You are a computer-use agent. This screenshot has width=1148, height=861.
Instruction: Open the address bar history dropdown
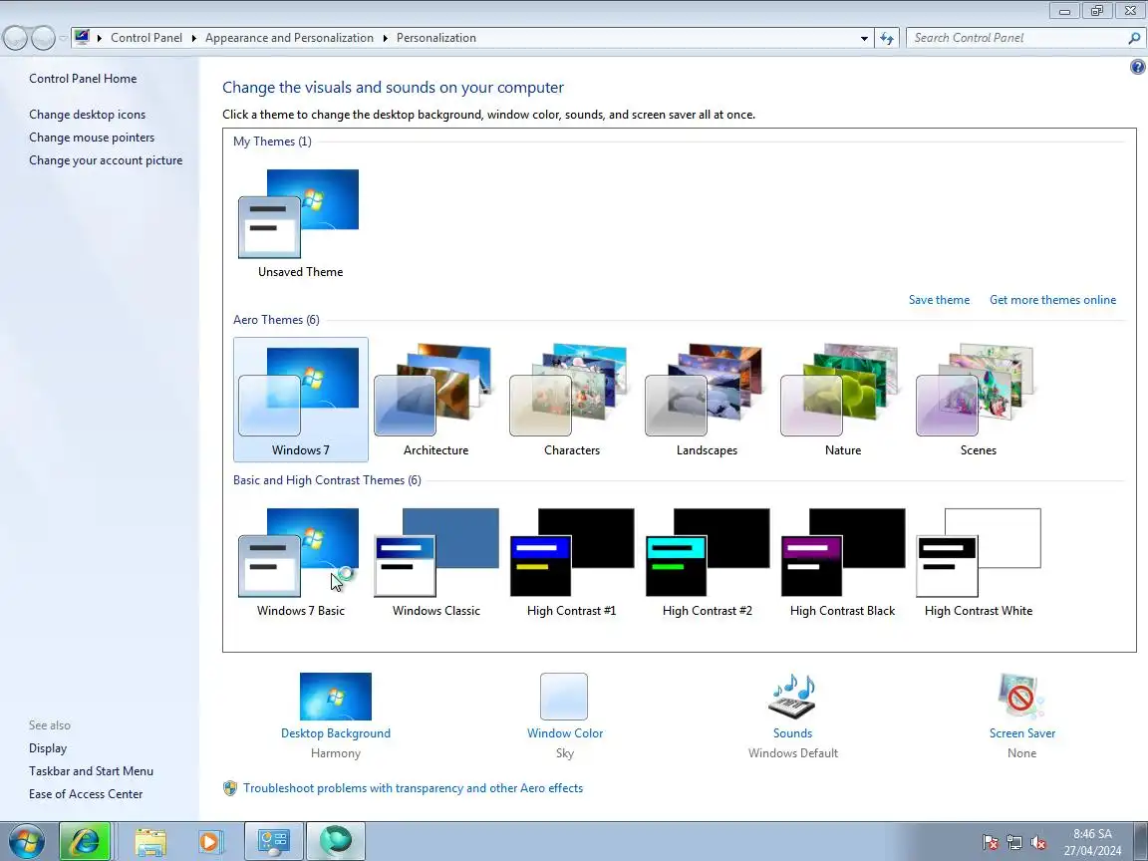(x=864, y=38)
